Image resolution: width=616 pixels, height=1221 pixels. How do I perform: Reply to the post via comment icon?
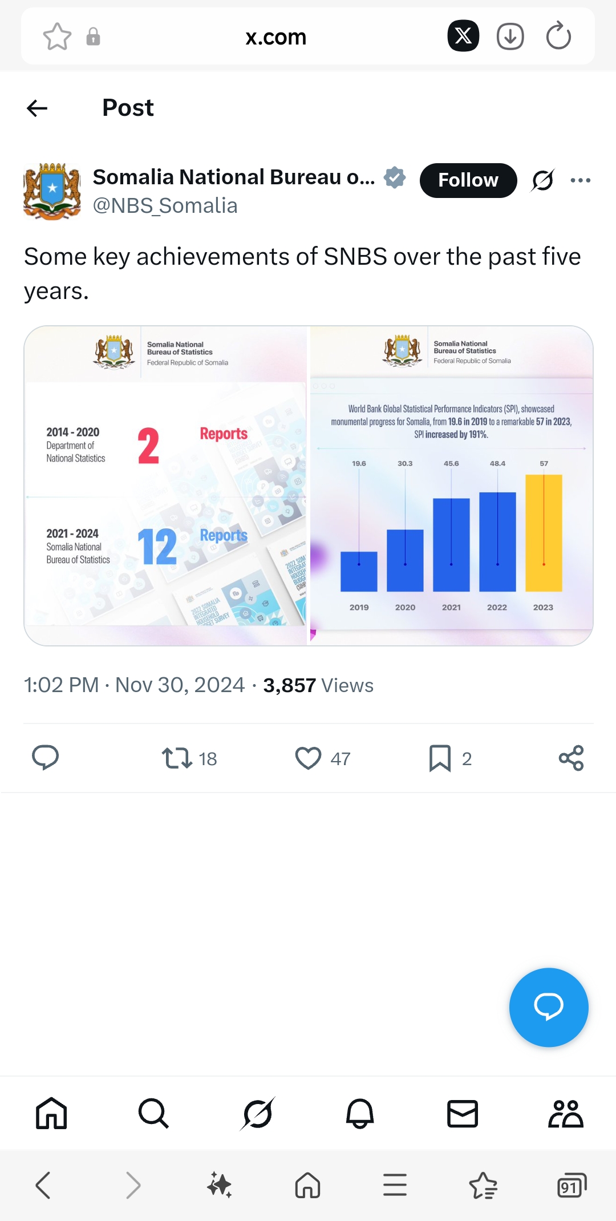(45, 758)
